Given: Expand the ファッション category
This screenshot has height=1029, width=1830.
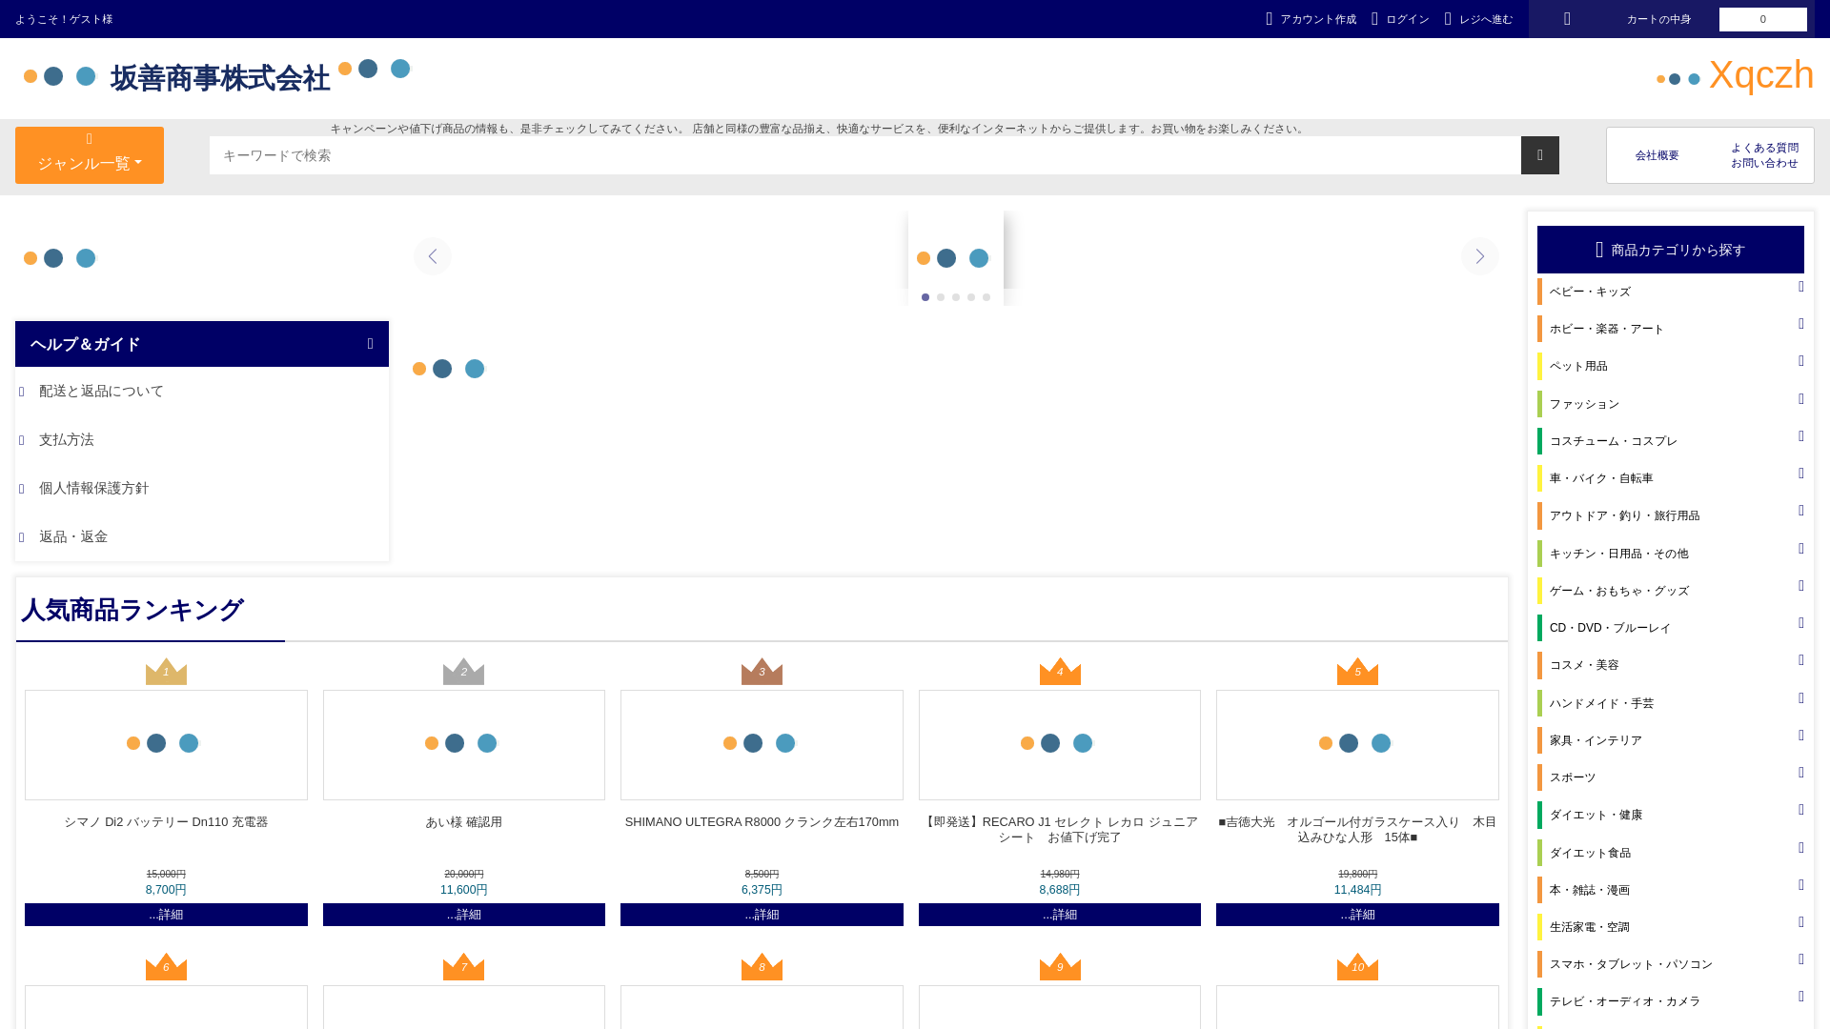Looking at the screenshot, I should [1801, 399].
